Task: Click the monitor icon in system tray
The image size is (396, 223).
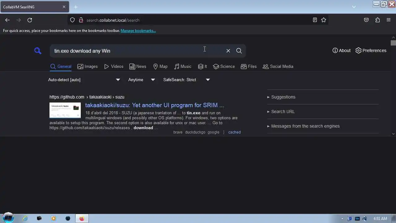Action: pyautogui.click(x=357, y=219)
